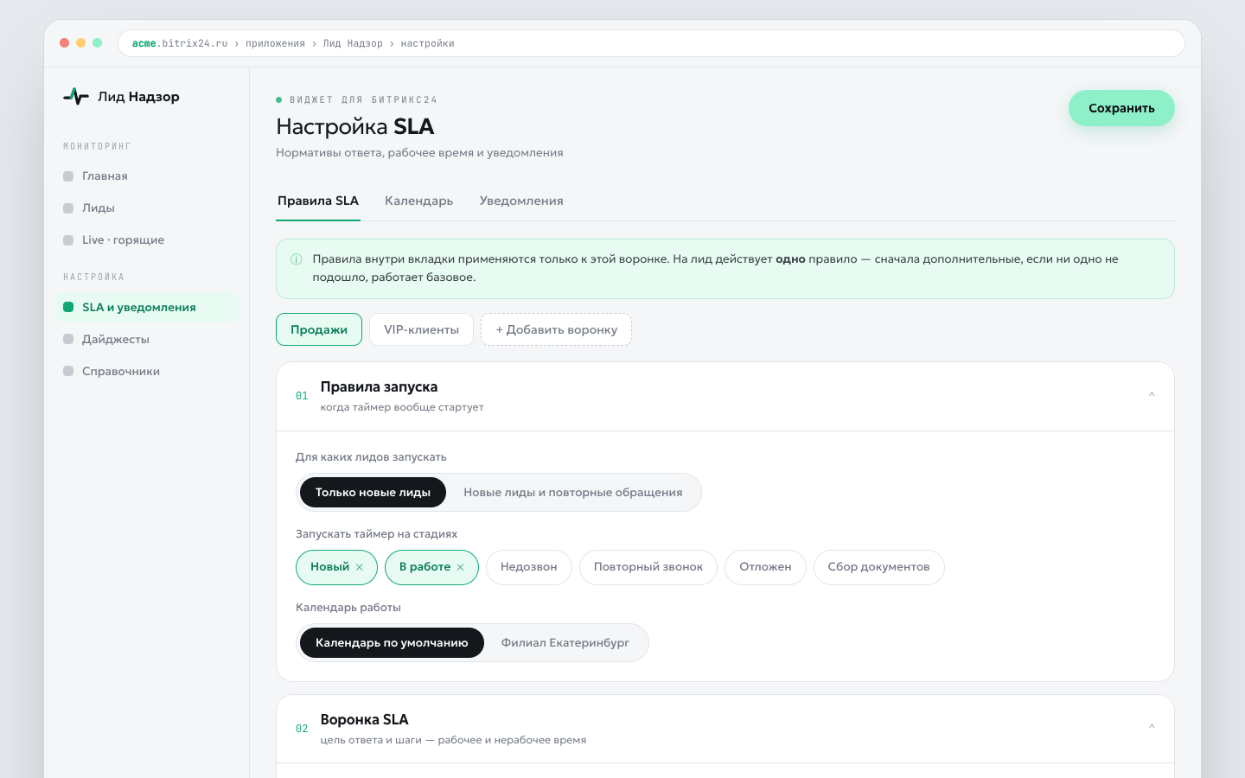Viewport: 1245px width, 778px height.
Task: Remove the Новый stage with its x icon
Action: point(360,568)
